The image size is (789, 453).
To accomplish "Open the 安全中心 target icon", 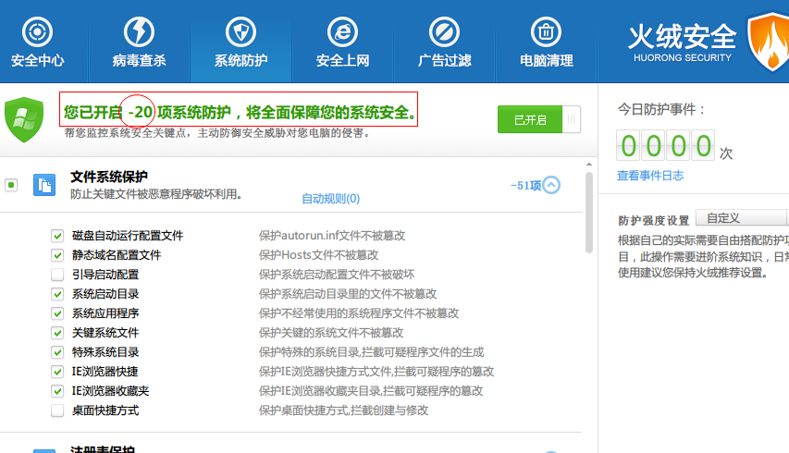I will 37,32.
